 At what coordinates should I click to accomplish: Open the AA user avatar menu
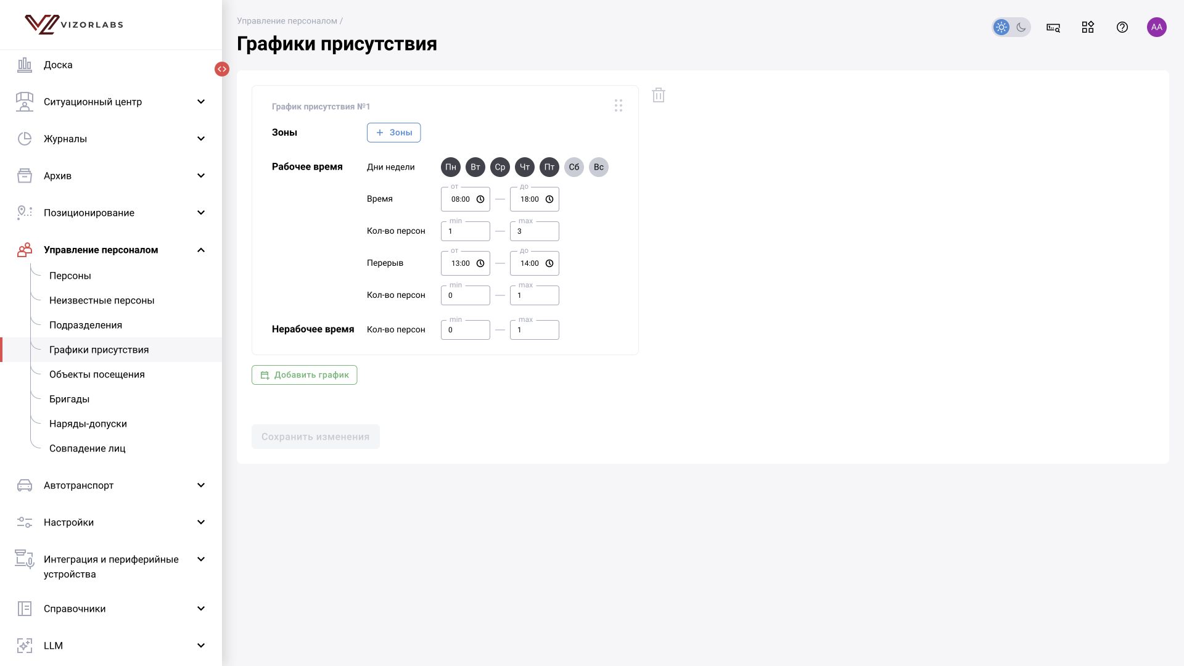pyautogui.click(x=1157, y=27)
